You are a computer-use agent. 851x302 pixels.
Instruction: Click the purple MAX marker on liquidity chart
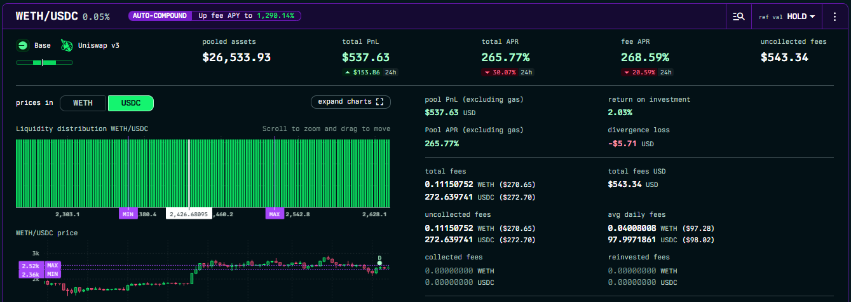pos(275,214)
